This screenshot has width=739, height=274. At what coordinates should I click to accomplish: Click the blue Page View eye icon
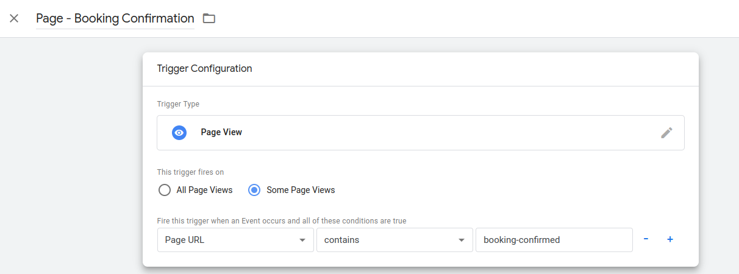click(179, 133)
